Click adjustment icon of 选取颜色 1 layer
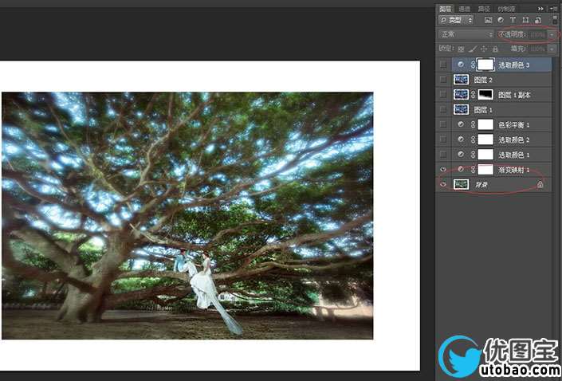Screen dimensions: 562x381 (x=461, y=155)
